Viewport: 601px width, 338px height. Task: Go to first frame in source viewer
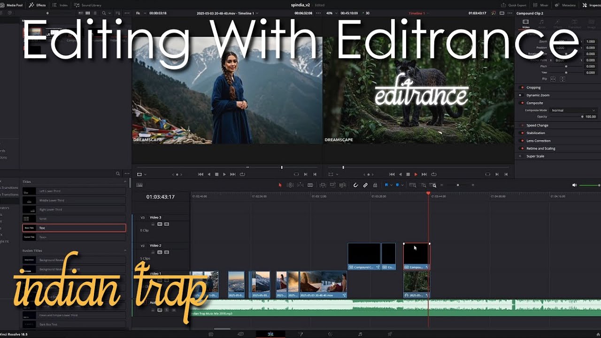(200, 174)
